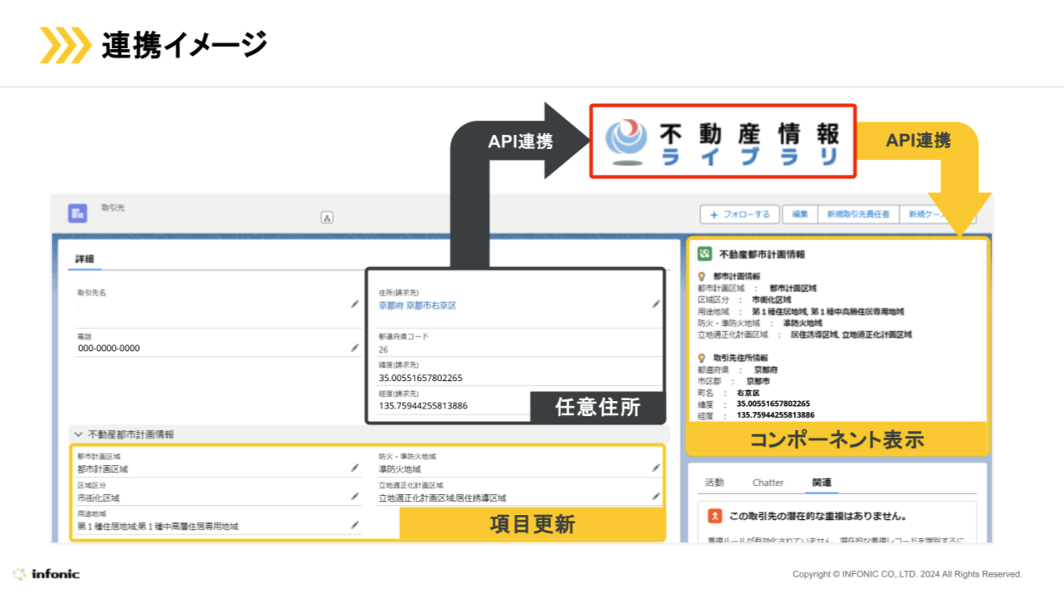Click the 不動産情報ライブラリ logo
Screen dimensions: 1064x599
[723, 141]
